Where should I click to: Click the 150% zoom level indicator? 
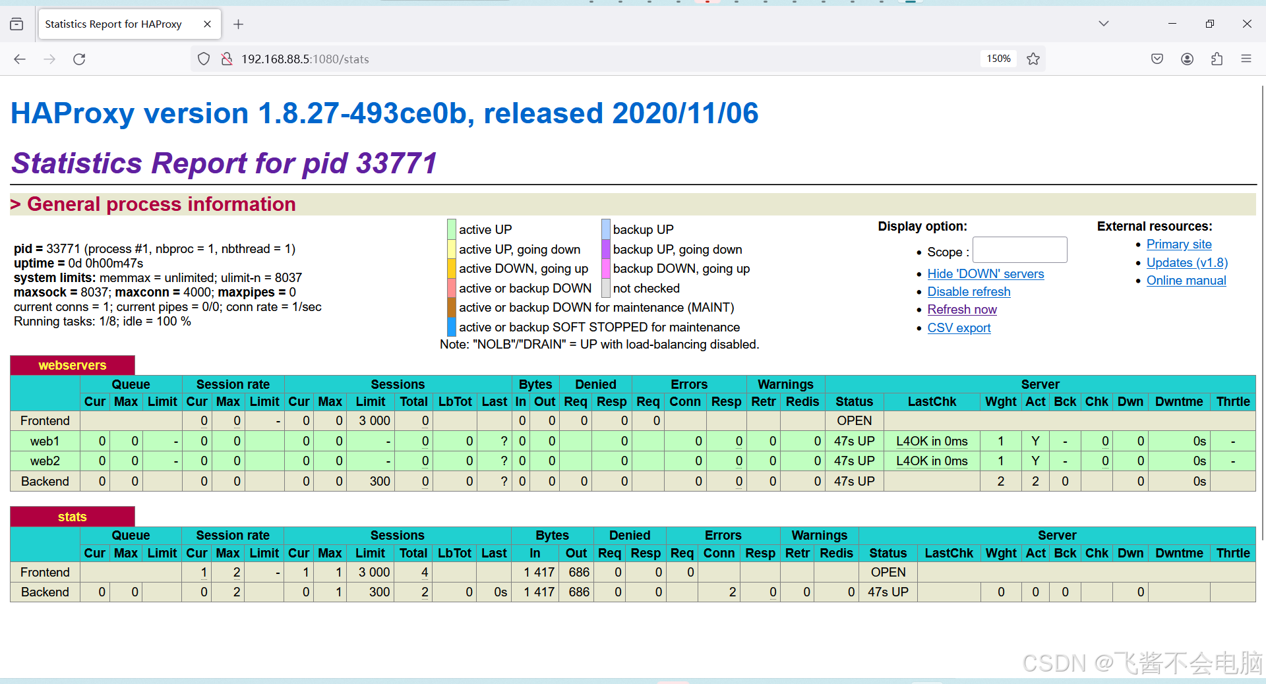998,59
